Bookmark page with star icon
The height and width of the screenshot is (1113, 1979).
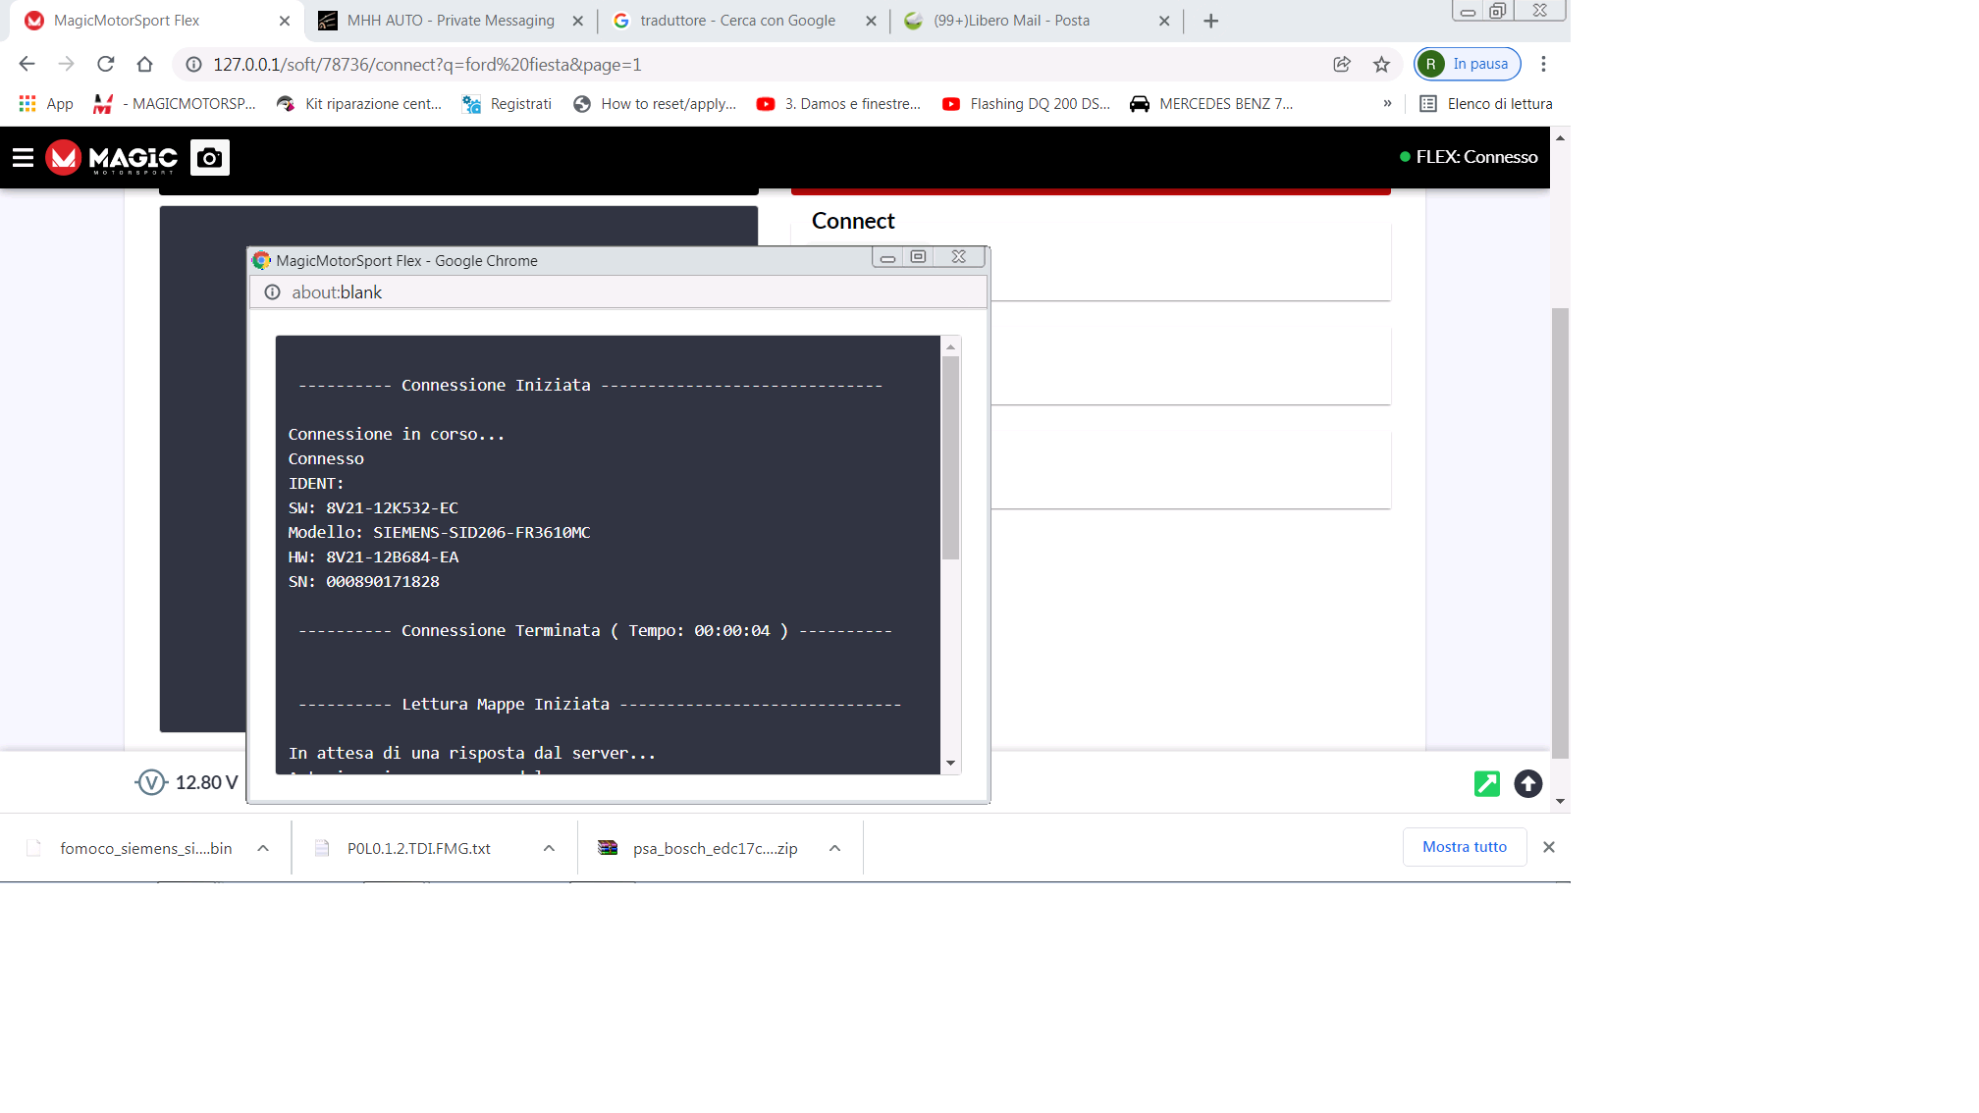coord(1381,65)
